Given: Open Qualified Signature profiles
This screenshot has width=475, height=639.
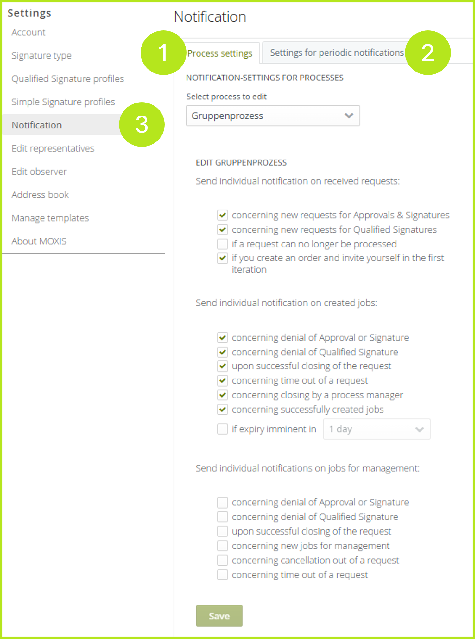Looking at the screenshot, I should click(x=68, y=79).
